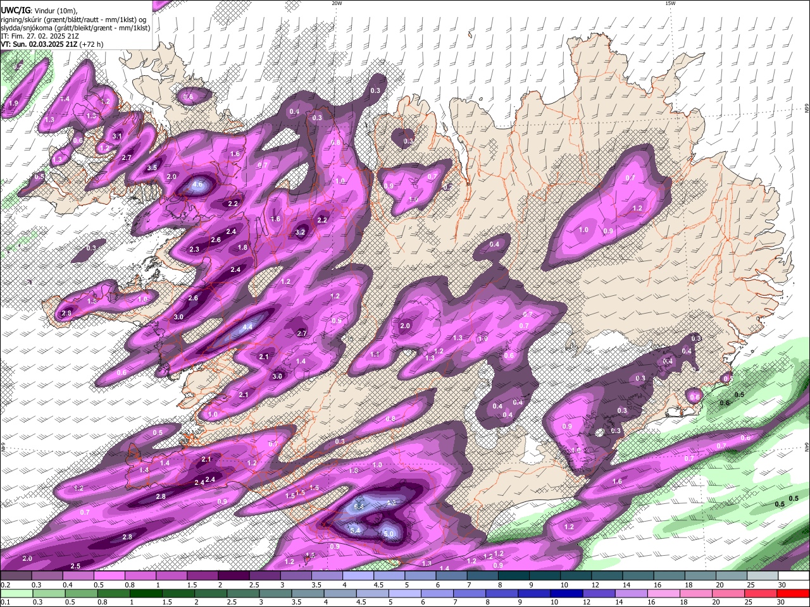Click the 2.0 value in central Iceland
810x607 pixels.
(405, 326)
